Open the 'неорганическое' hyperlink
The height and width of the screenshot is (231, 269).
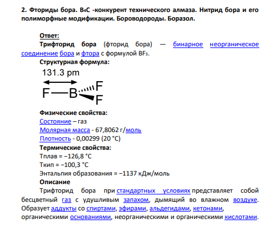click(234, 45)
